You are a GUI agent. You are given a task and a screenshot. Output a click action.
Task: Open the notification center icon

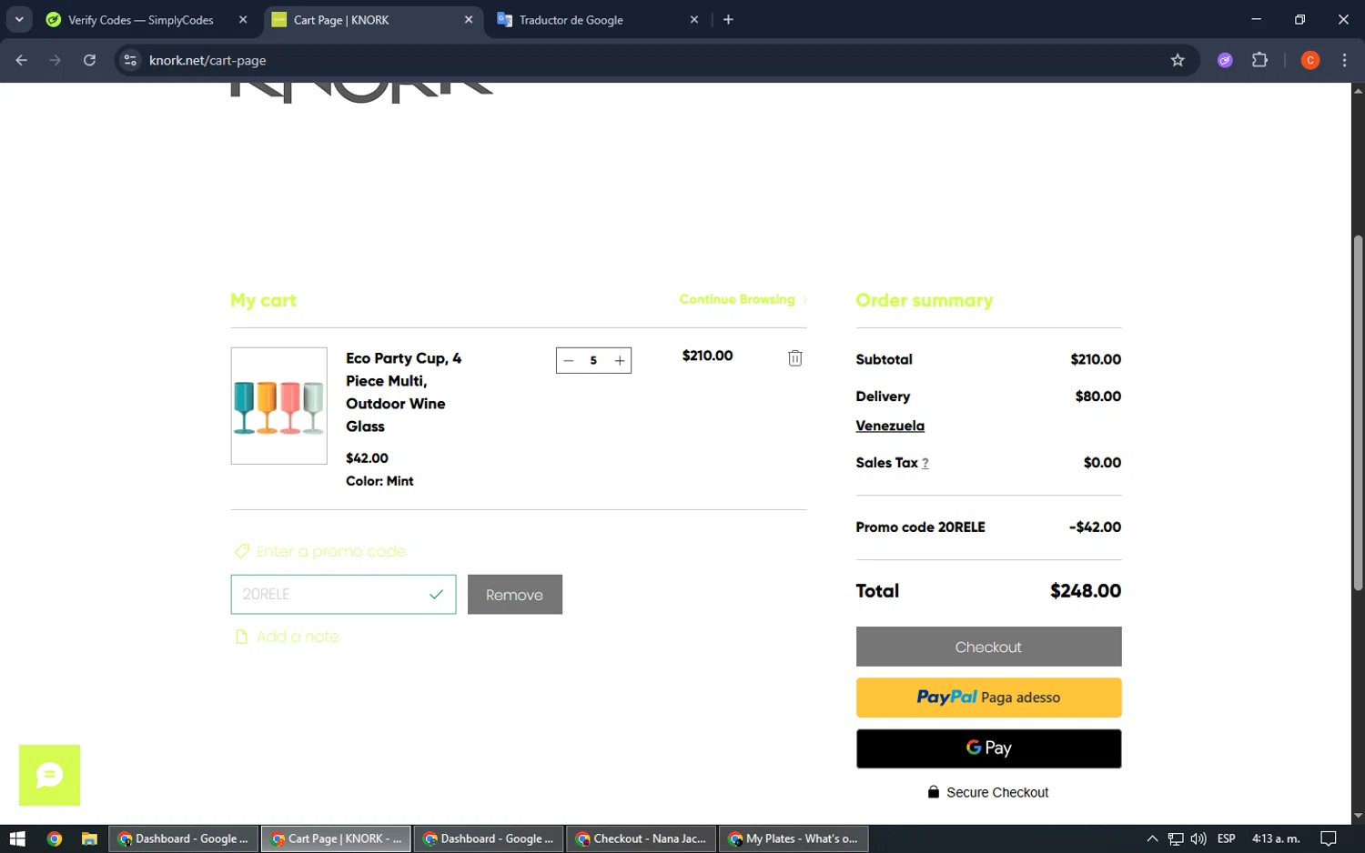[x=1329, y=838]
